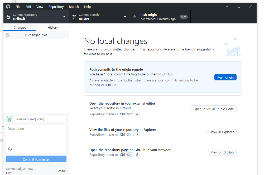Click "You have 1 local commit waiting" text

[131, 74]
